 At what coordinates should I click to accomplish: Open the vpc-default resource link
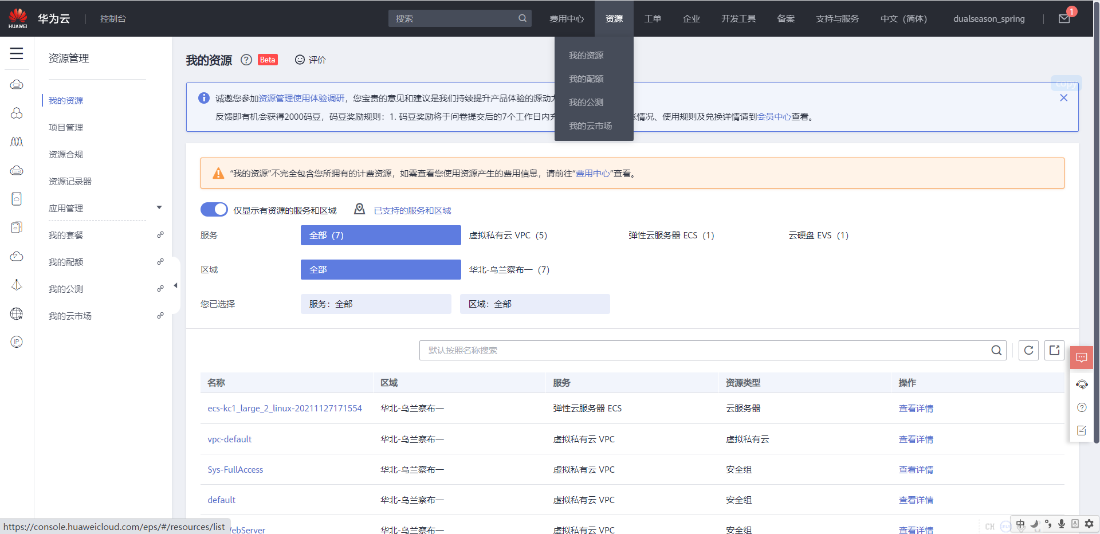(x=230, y=439)
